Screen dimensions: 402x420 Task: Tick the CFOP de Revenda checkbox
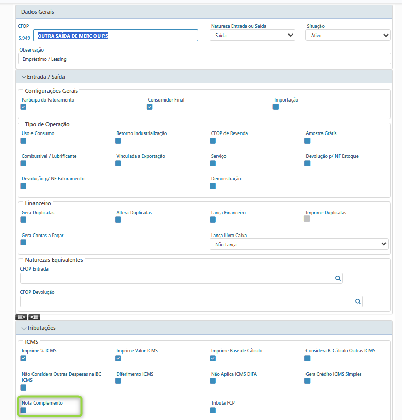213,141
